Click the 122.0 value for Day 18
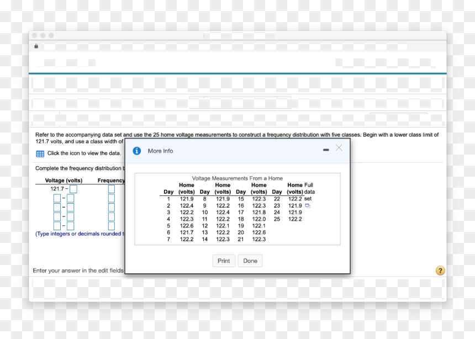Screen dimensions: 475x339 pyautogui.click(x=258, y=219)
